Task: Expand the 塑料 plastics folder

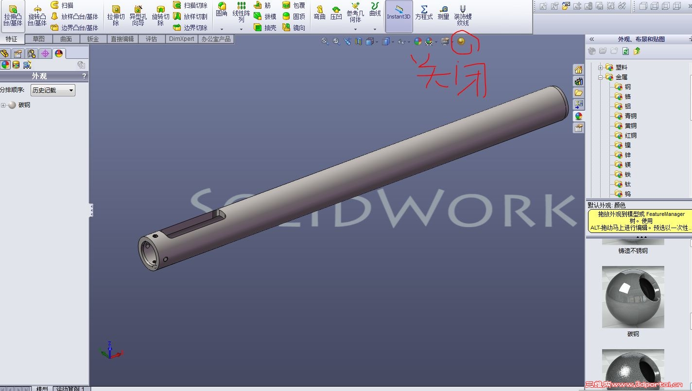Action: click(x=601, y=68)
